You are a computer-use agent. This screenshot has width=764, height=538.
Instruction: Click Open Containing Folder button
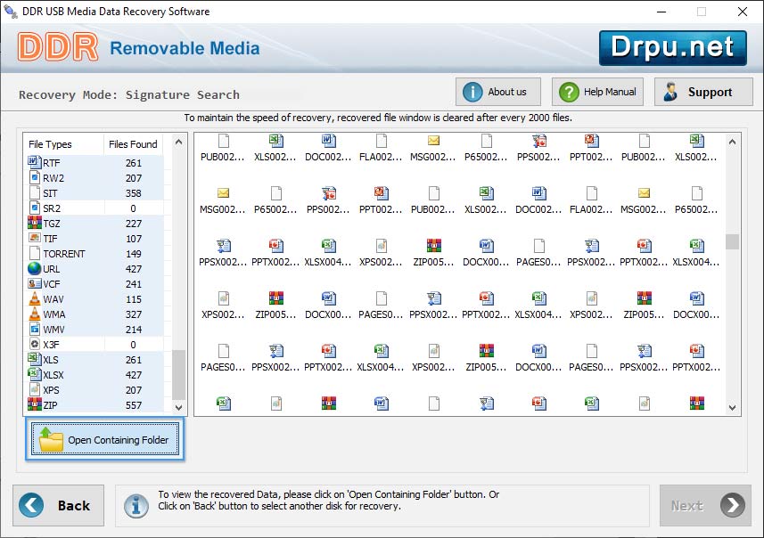[x=105, y=439]
